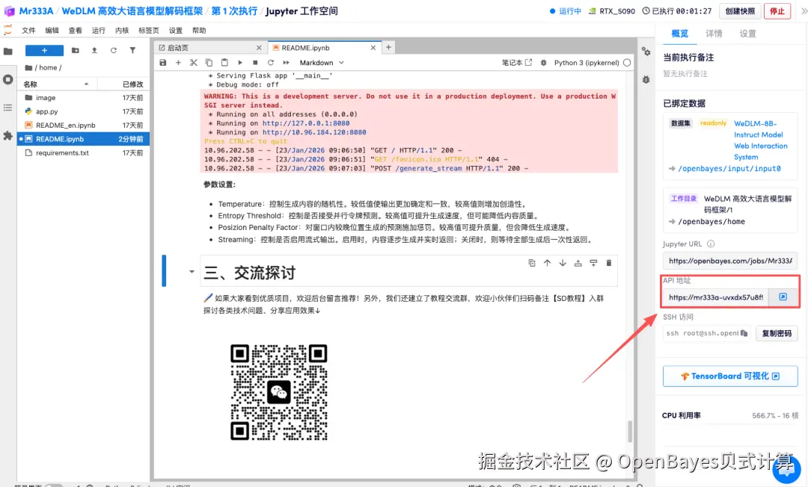This screenshot has height=487, width=808.
Task: Cut the selected cell with scissors icon
Action: 194,63
